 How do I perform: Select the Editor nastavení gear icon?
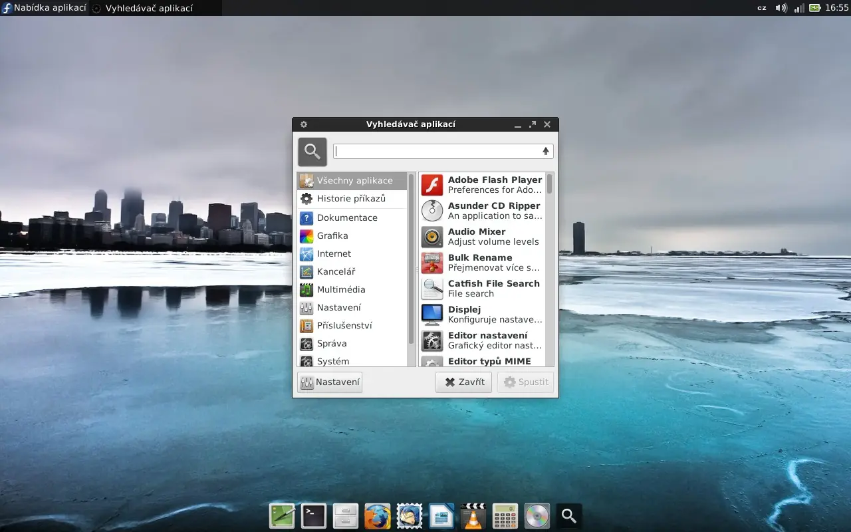click(x=432, y=340)
